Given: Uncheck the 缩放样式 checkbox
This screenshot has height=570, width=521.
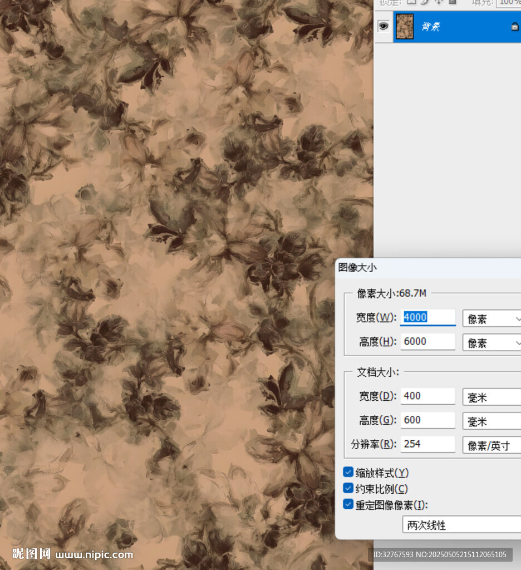Looking at the screenshot, I should pos(348,473).
